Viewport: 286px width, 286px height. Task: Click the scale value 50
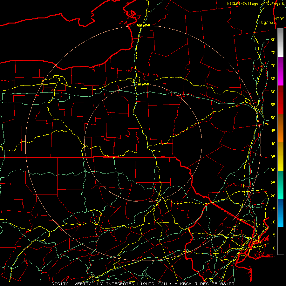(273, 118)
